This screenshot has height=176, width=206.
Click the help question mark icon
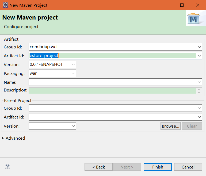7,167
